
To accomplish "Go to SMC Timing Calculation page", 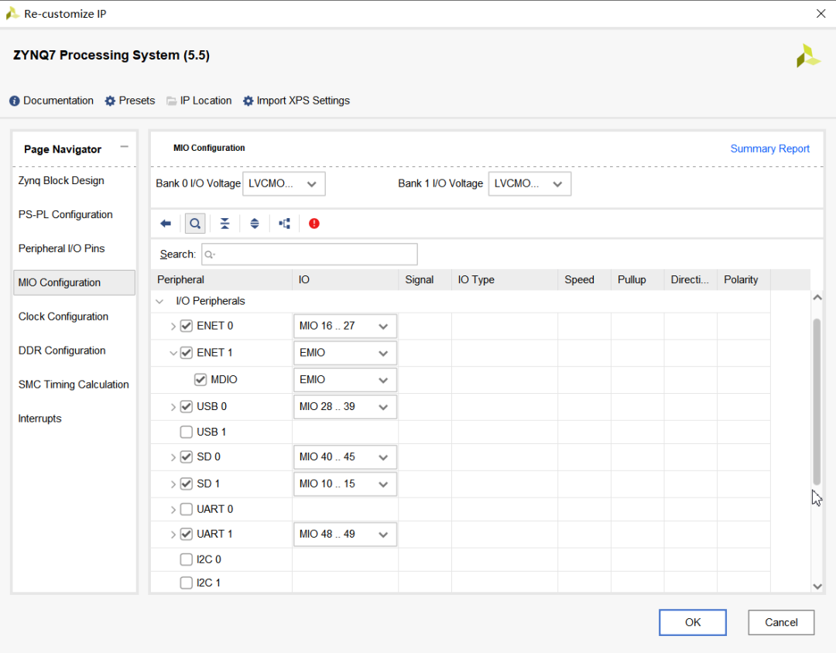I will point(74,385).
